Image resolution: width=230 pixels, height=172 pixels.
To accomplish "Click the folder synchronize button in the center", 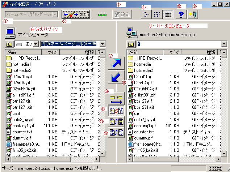I will [116, 99].
